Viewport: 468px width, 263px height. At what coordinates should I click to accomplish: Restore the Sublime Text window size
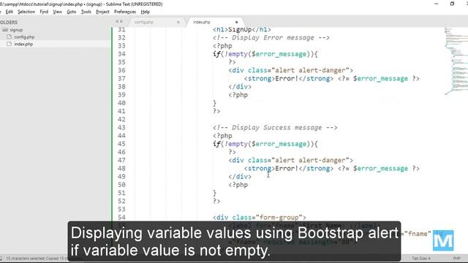[452, 4]
